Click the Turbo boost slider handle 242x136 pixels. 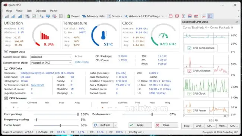(60, 125)
